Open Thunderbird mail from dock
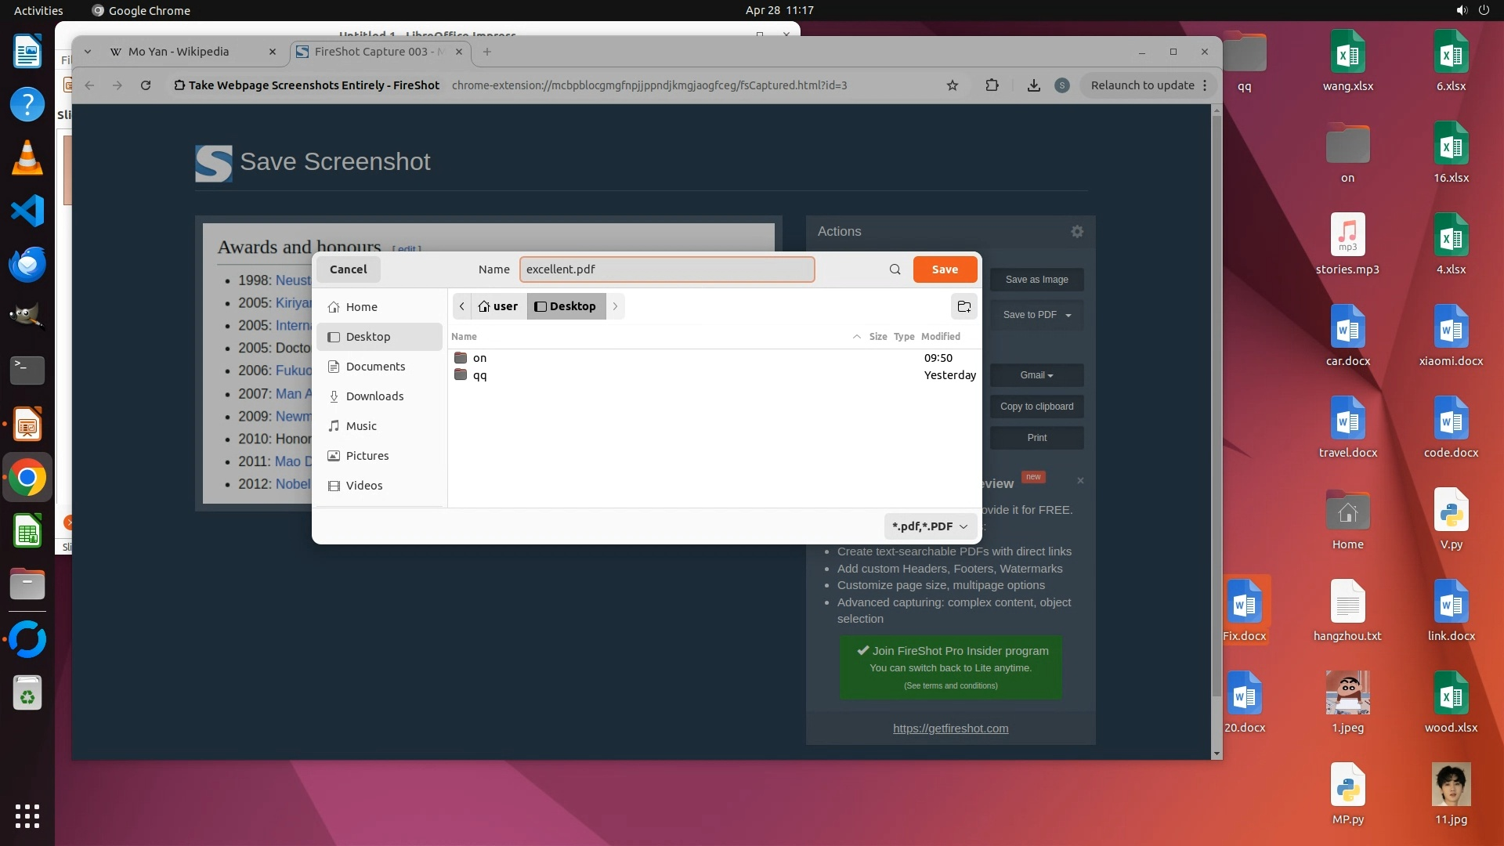Screen dimensions: 1504x846 pos(27,265)
